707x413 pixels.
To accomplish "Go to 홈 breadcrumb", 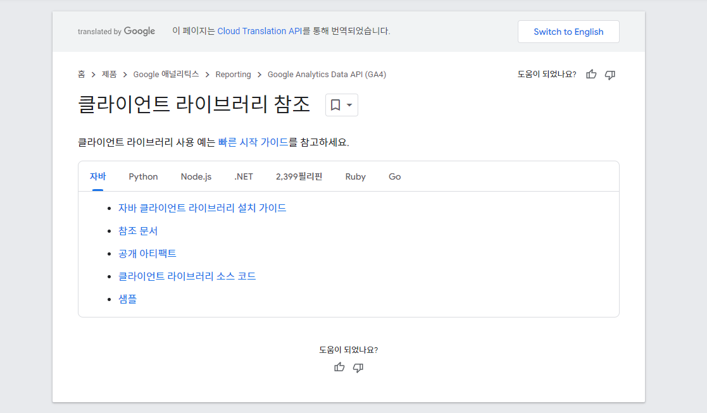I will click(81, 74).
